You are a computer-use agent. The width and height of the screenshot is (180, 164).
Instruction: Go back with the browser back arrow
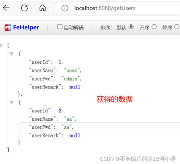6,8
